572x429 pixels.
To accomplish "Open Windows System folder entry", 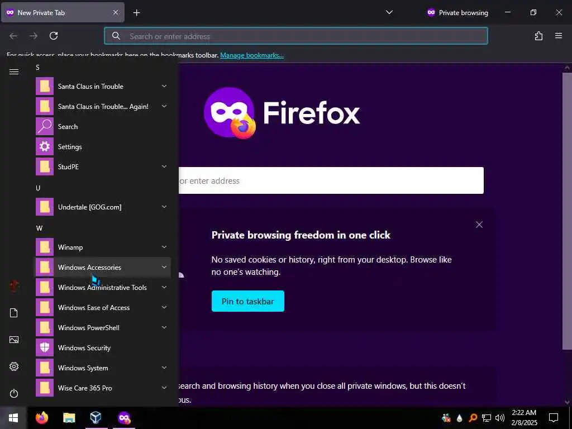I will click(x=102, y=368).
